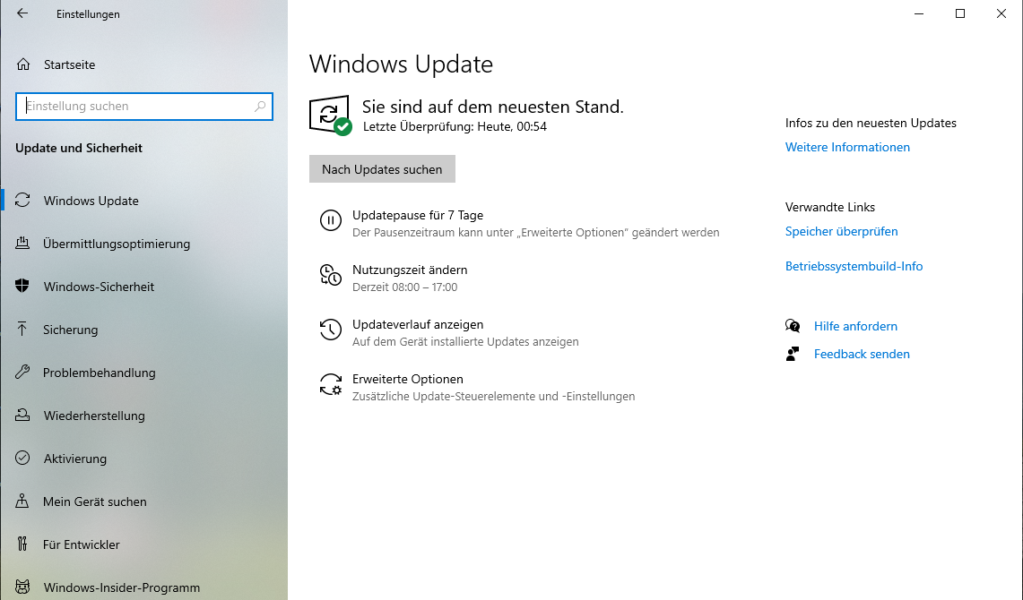Click the Hilfe anfordern chat icon
The width and height of the screenshot is (1023, 600).
pyautogui.click(x=793, y=326)
